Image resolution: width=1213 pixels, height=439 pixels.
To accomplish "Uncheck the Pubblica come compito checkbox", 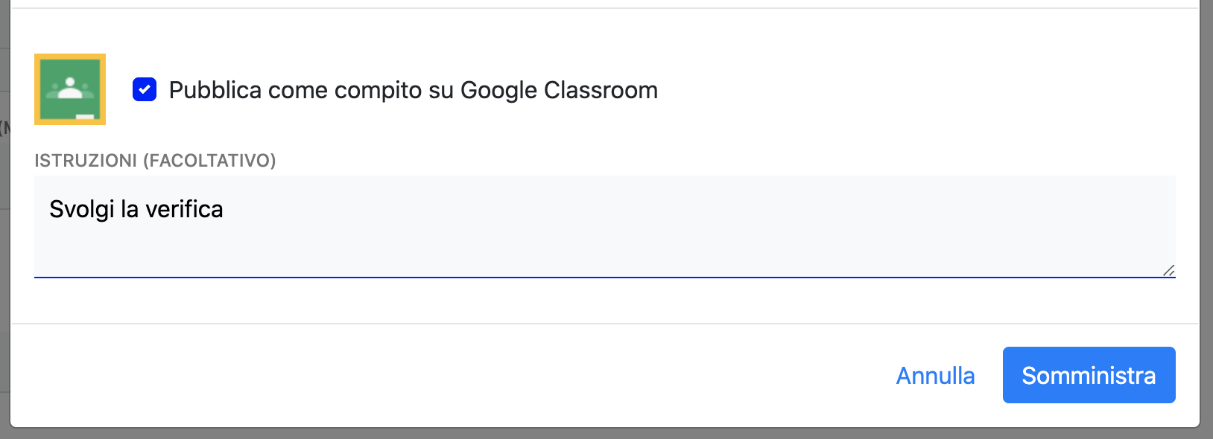I will (x=145, y=90).
